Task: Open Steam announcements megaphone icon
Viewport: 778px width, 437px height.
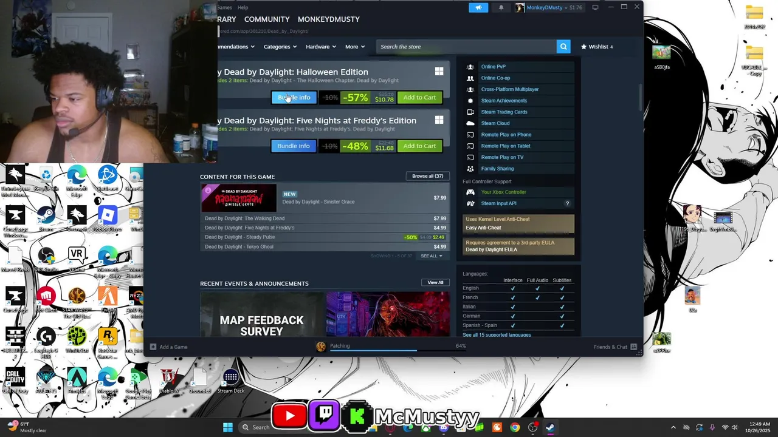Action: pyautogui.click(x=478, y=7)
